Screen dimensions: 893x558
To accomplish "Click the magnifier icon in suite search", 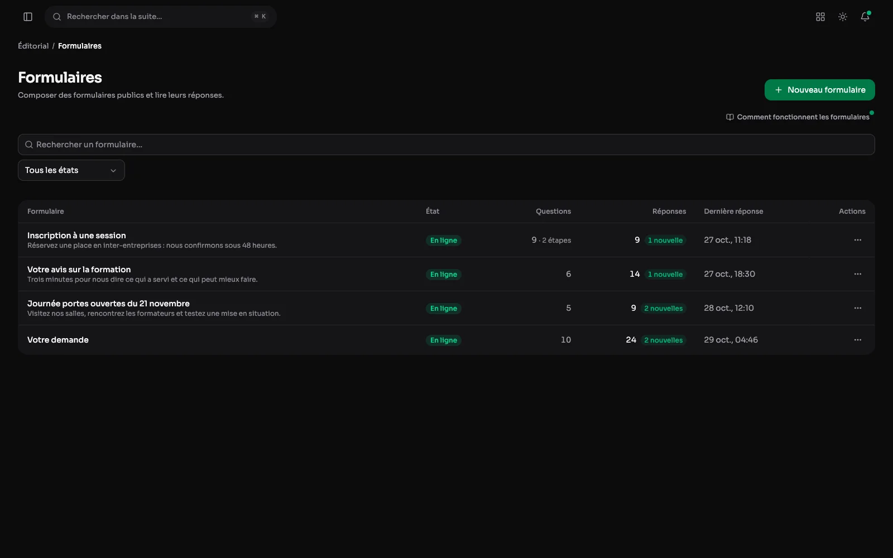I will [x=57, y=17].
